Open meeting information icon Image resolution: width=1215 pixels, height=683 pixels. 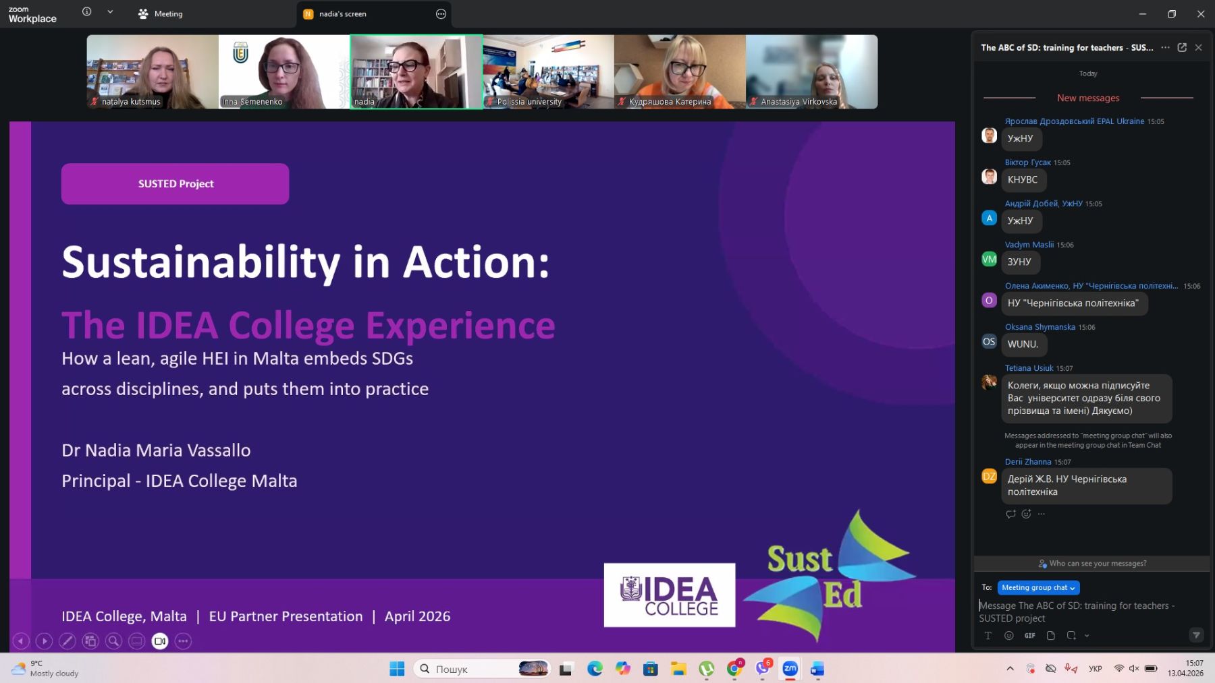[87, 12]
